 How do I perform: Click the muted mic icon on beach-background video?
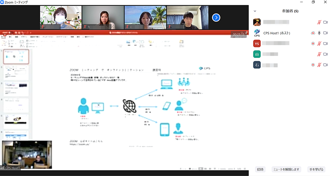pos(127,27)
